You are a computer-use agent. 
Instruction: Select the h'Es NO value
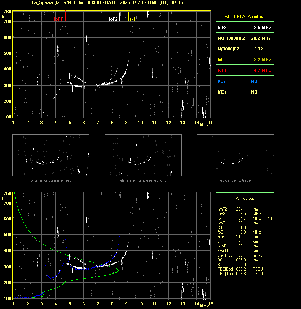click(254, 92)
